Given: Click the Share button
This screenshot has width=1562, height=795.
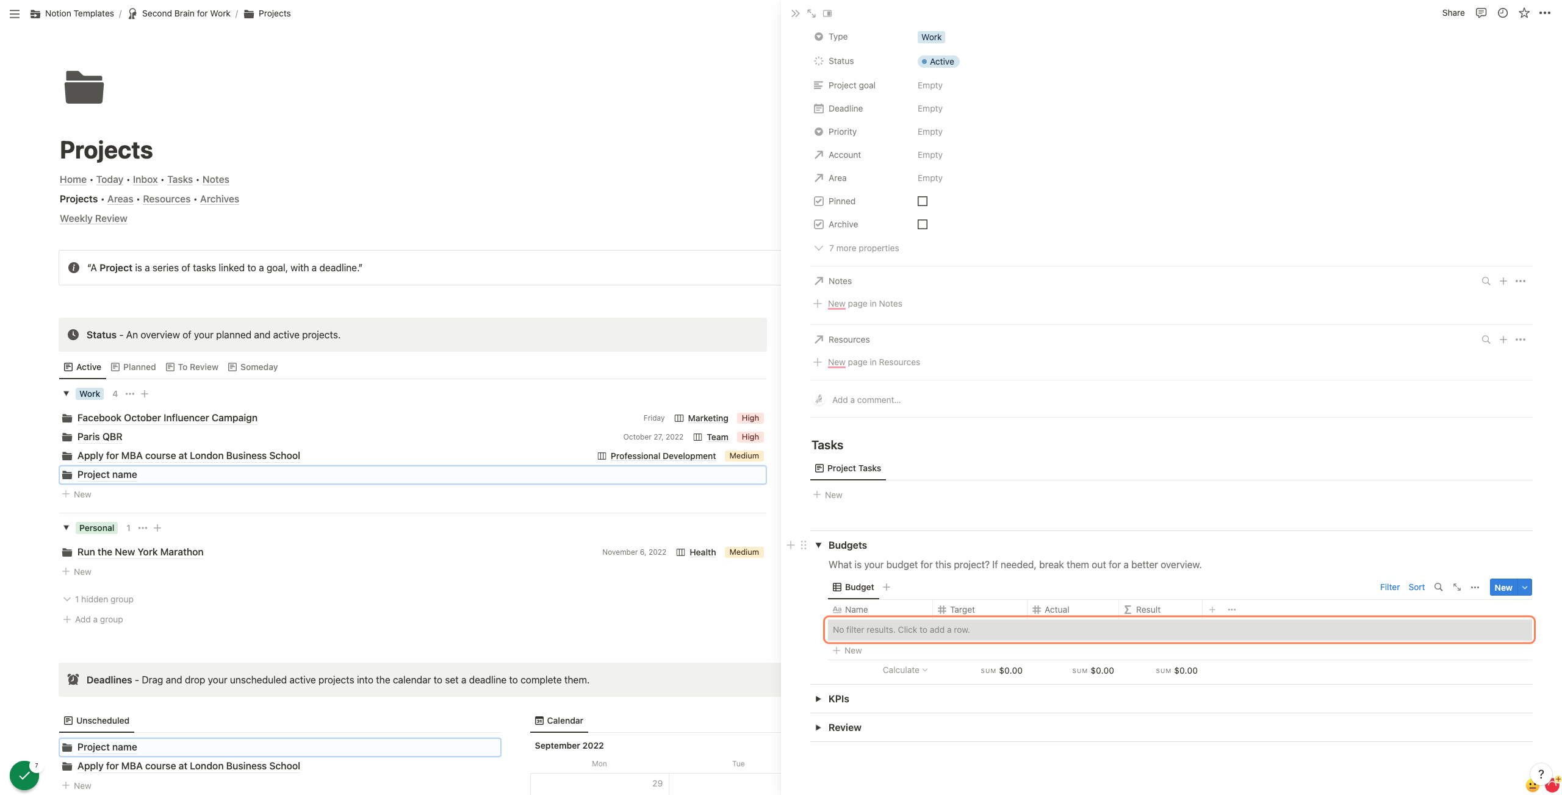Looking at the screenshot, I should coord(1453,13).
